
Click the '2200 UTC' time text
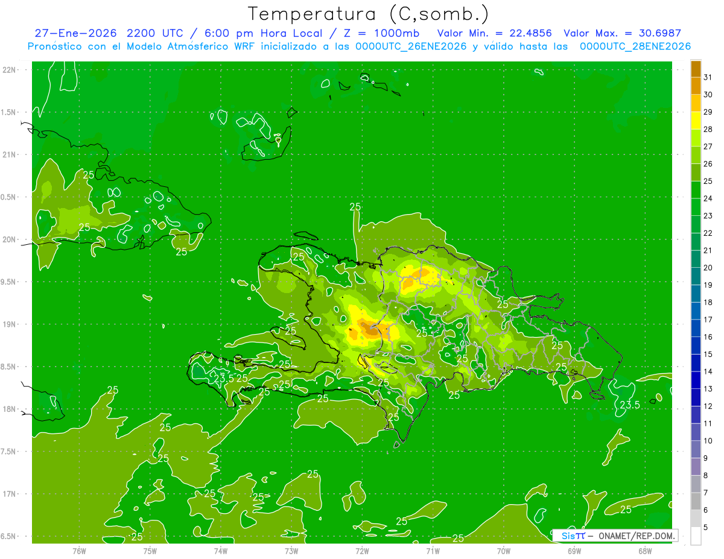[x=157, y=33]
